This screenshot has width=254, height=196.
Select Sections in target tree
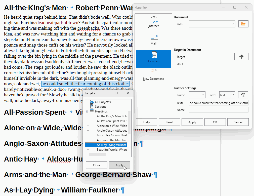(x=100, y=106)
